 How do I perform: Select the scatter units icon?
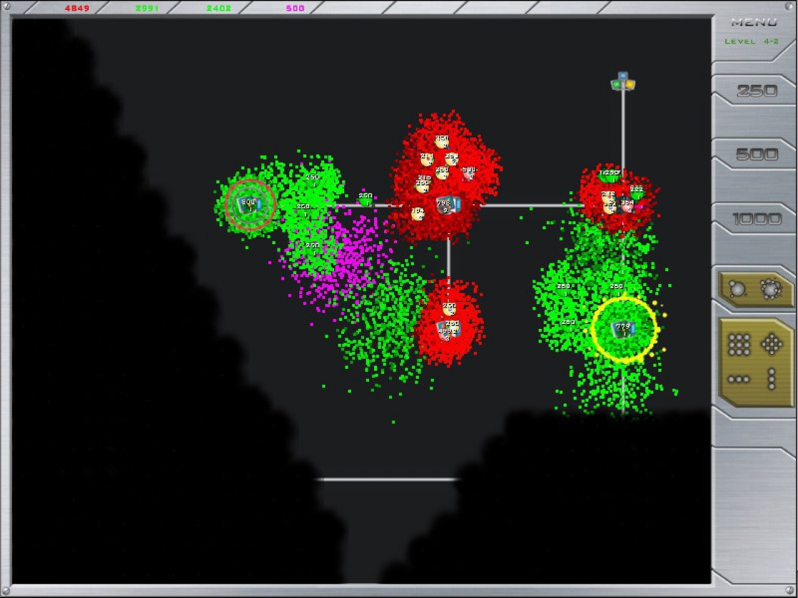(771, 289)
